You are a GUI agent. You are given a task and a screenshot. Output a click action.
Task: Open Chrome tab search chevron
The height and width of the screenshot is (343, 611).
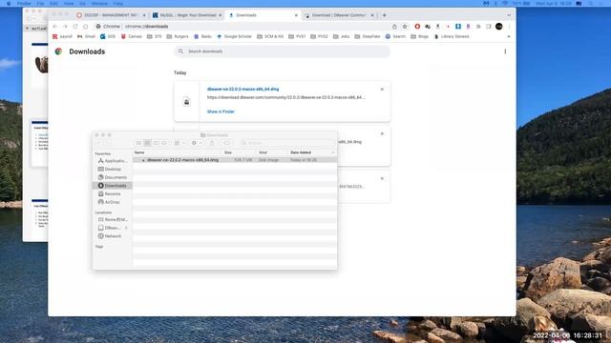click(x=509, y=15)
